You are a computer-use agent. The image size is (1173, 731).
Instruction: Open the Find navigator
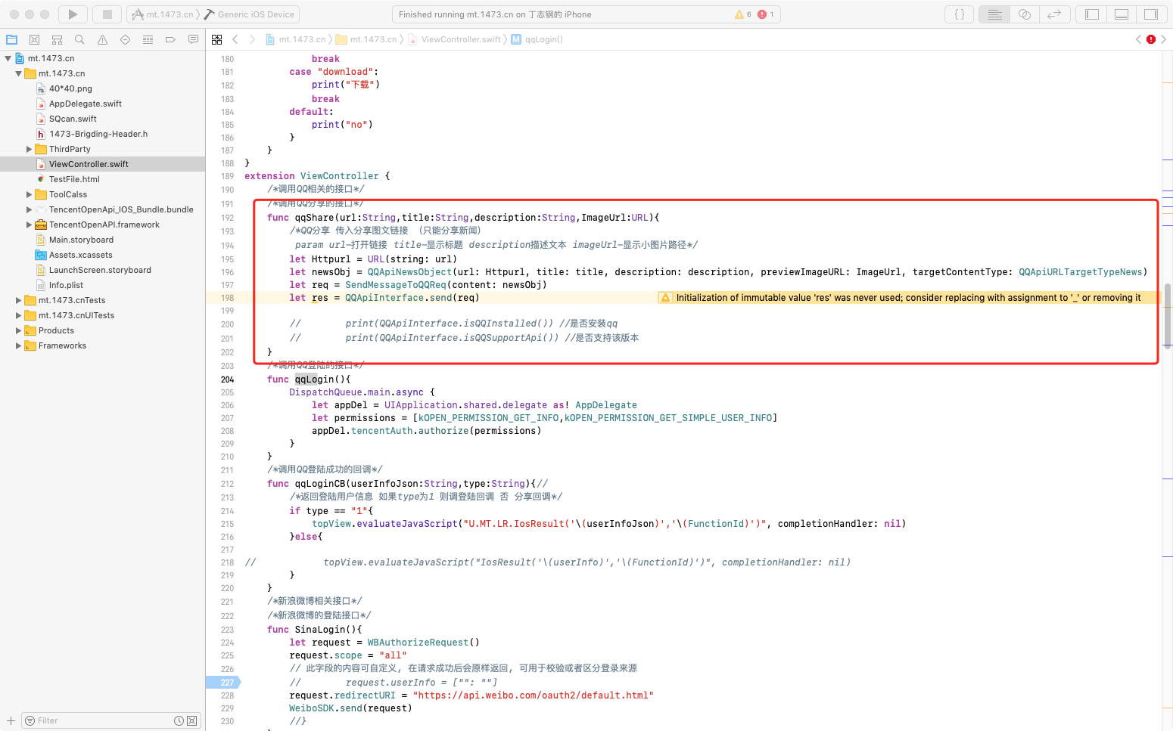[79, 39]
